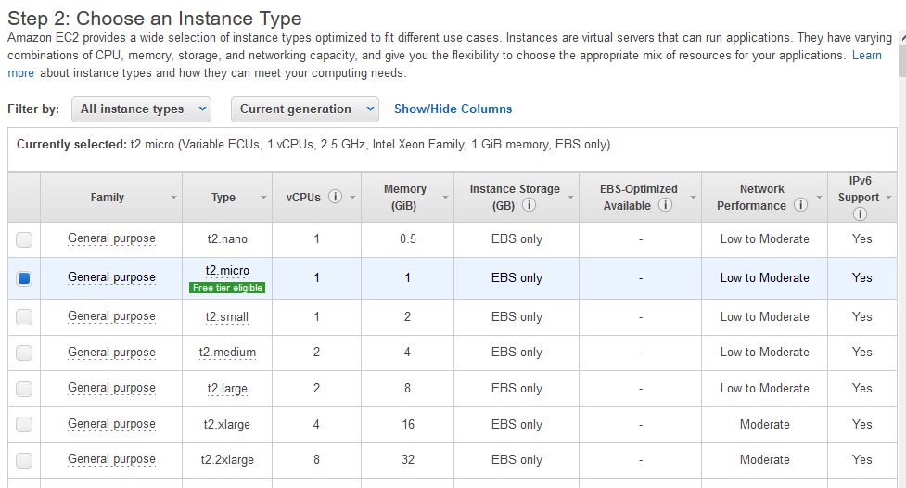Click the Show/Hide Columns link
The image size is (906, 488).
453,109
